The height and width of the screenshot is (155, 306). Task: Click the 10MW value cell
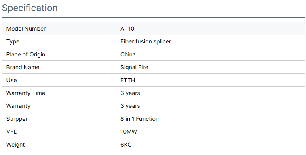pyautogui.click(x=211, y=132)
